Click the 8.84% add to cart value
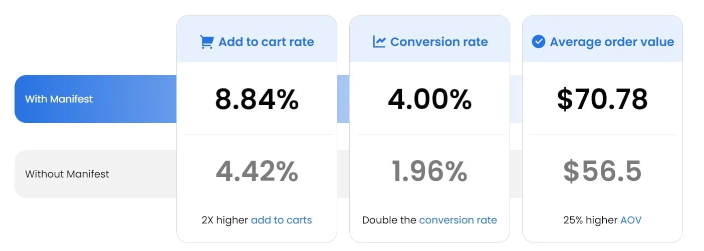 (257, 99)
